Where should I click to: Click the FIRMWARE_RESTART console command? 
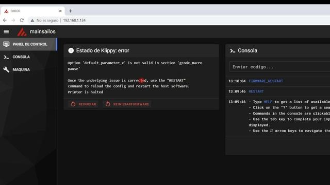pos(266,81)
